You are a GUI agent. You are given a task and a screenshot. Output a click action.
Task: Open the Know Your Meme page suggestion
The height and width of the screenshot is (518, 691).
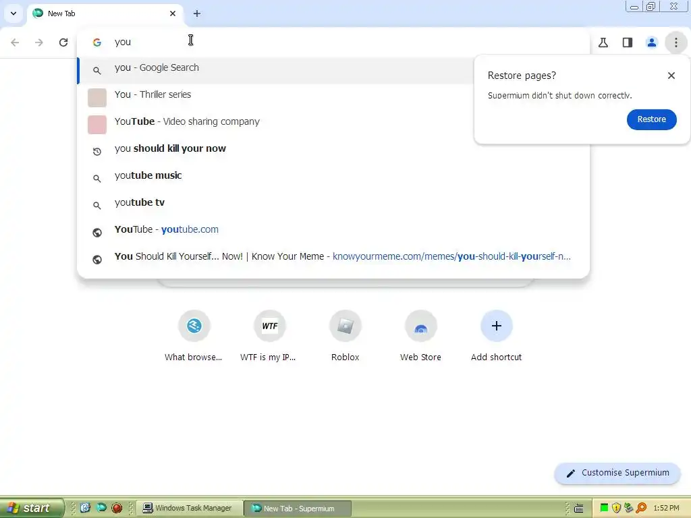(x=333, y=258)
